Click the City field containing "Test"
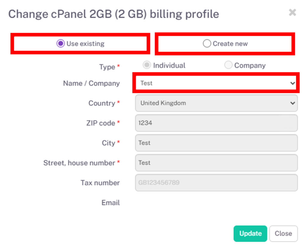This screenshot has width=306, height=250. (x=216, y=143)
